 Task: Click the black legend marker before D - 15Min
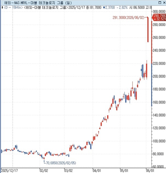(2, 8)
